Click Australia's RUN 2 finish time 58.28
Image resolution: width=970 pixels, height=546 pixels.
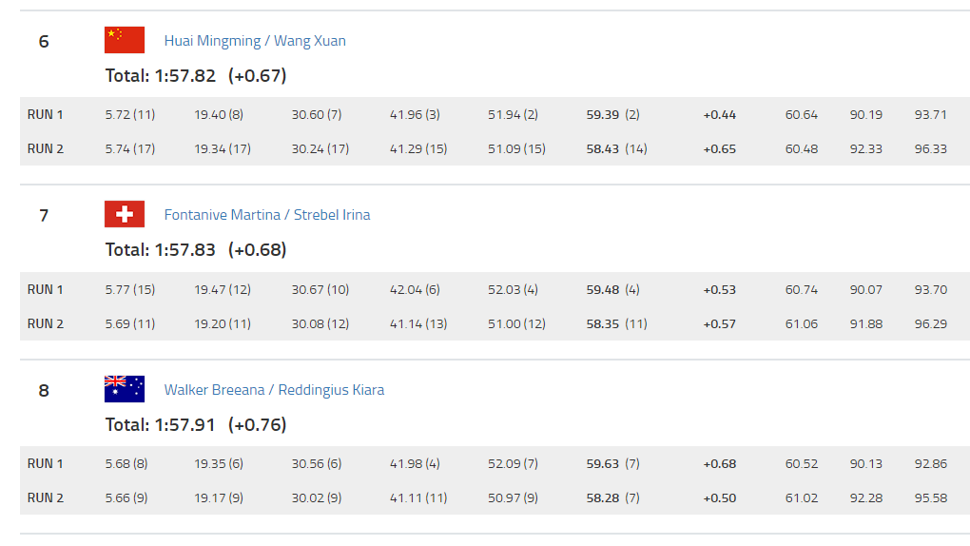click(603, 498)
